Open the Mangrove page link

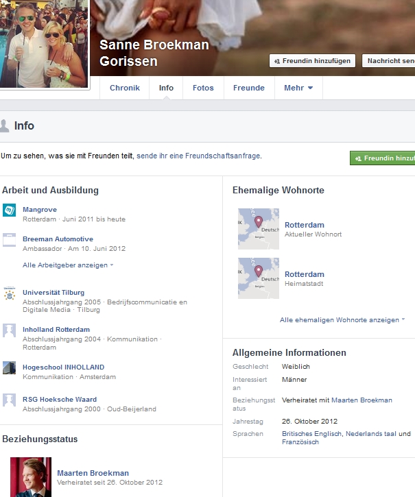coord(40,210)
